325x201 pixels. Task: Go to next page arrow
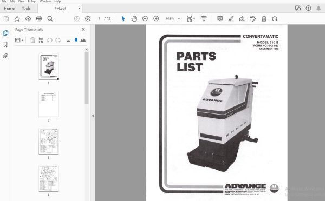click(x=88, y=18)
